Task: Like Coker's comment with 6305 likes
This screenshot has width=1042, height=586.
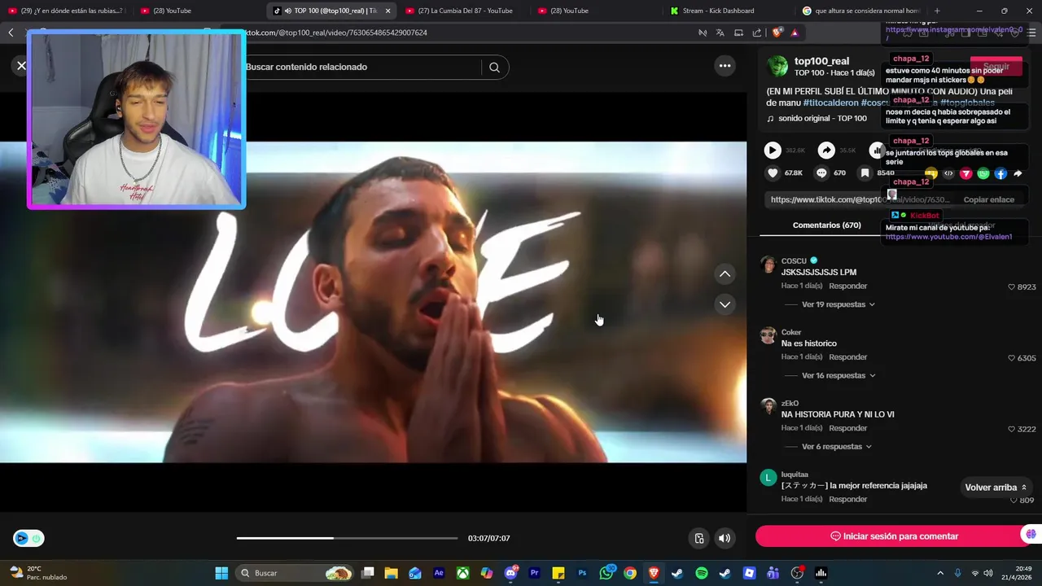Action: click(1011, 358)
